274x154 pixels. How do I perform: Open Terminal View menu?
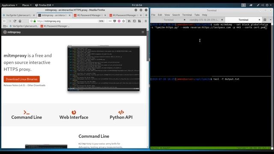coord(167,15)
